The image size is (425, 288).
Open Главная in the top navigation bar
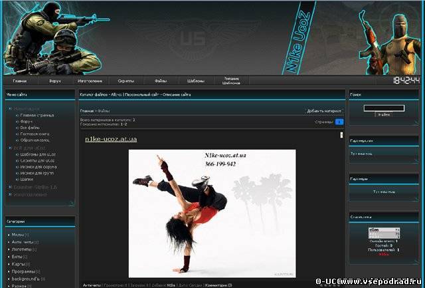(20, 81)
